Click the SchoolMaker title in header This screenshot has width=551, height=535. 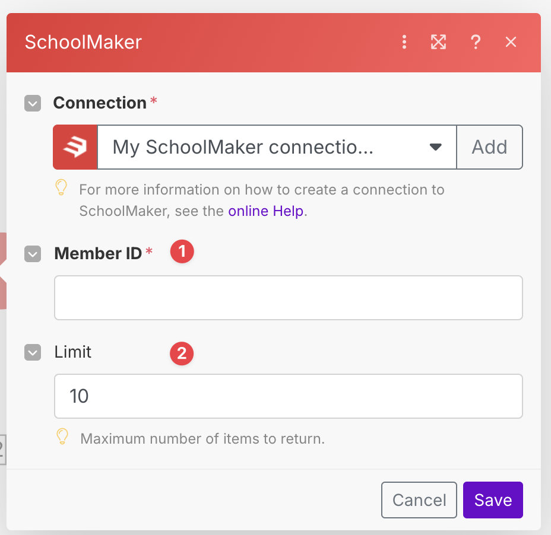tap(83, 42)
